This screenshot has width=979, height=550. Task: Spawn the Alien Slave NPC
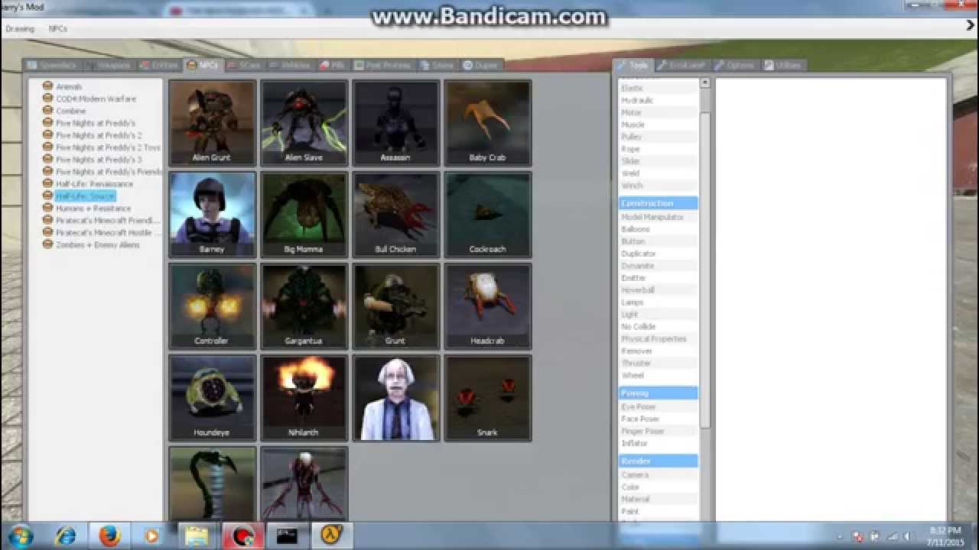point(304,123)
